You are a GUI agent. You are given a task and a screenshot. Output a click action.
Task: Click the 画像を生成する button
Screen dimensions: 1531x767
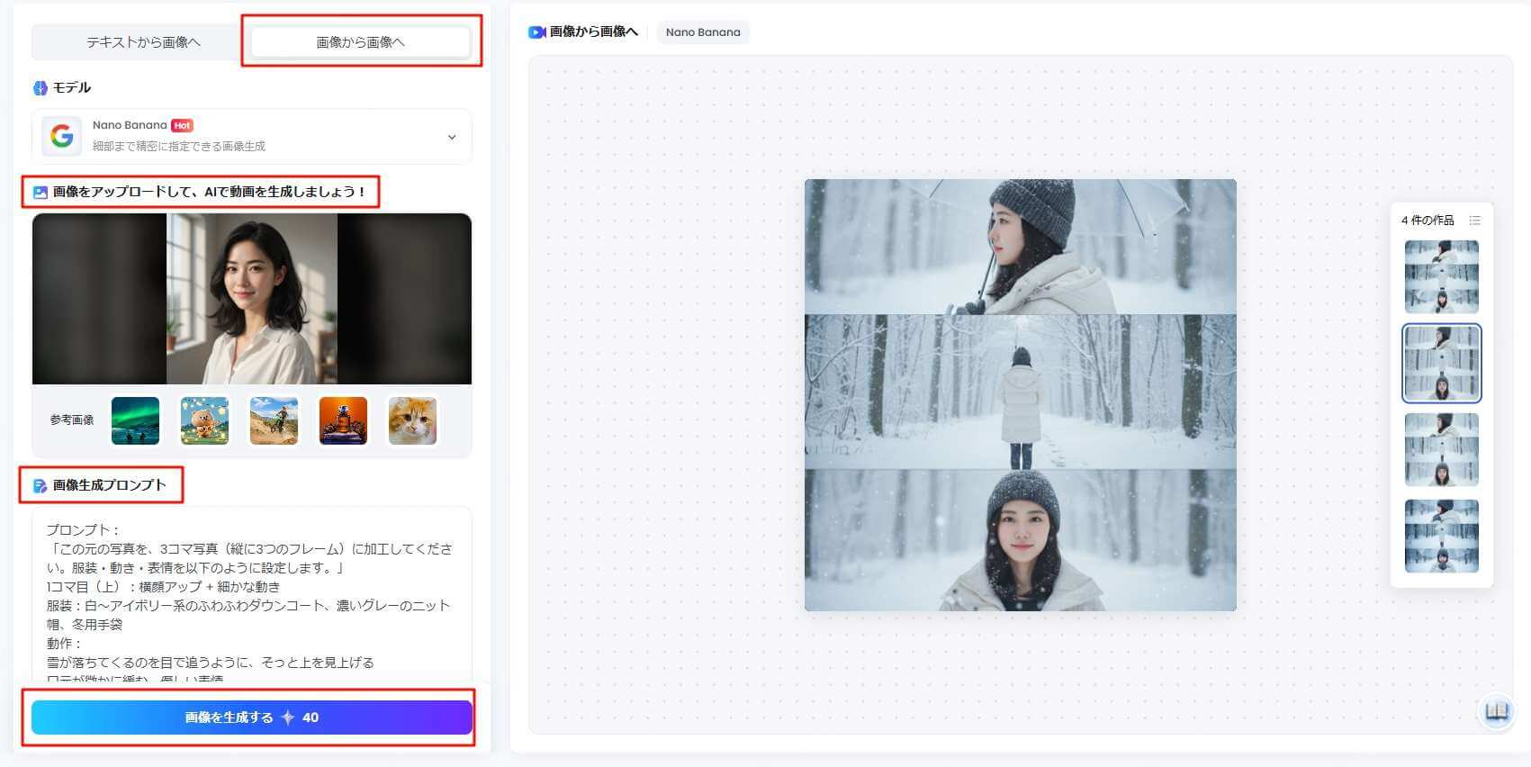[252, 717]
